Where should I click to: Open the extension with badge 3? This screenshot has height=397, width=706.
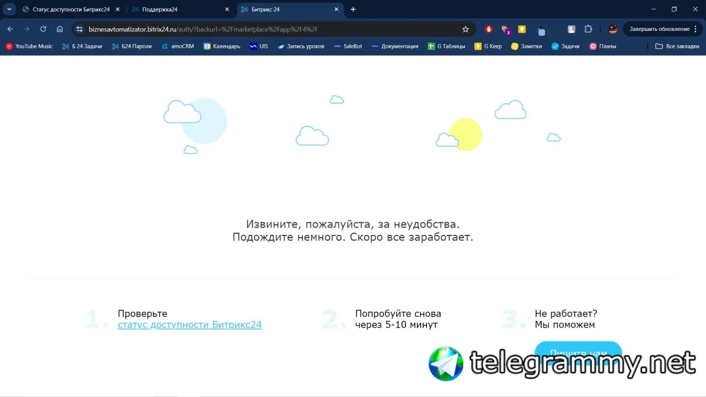505,30
